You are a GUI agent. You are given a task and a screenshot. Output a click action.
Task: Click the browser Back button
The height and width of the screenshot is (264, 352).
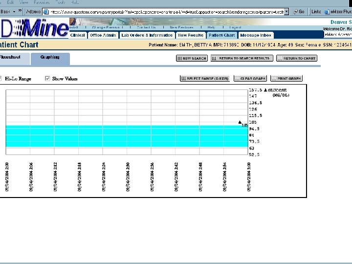pos(5,11)
